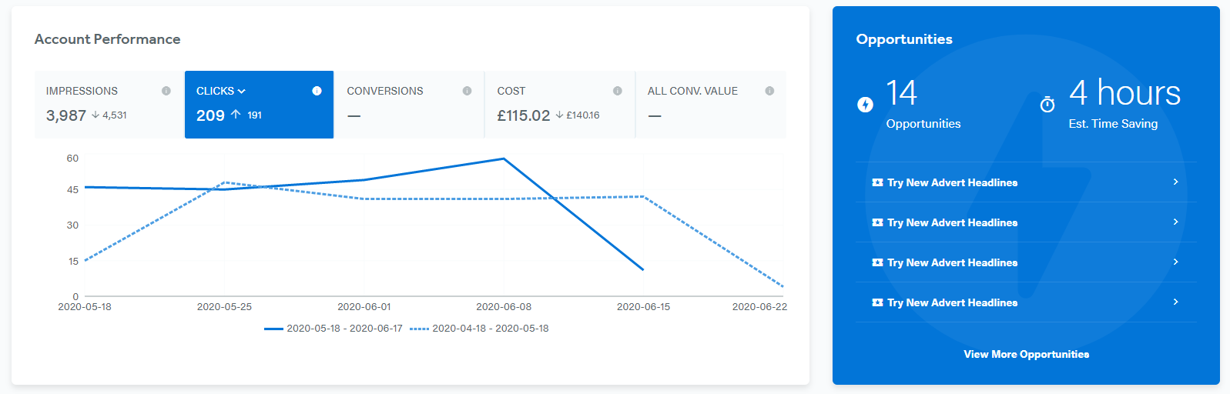Toggle the dashed 2020-04-18 - 2020-05-18 legend series
Image resolution: width=1230 pixels, height=394 pixels.
click(479, 329)
